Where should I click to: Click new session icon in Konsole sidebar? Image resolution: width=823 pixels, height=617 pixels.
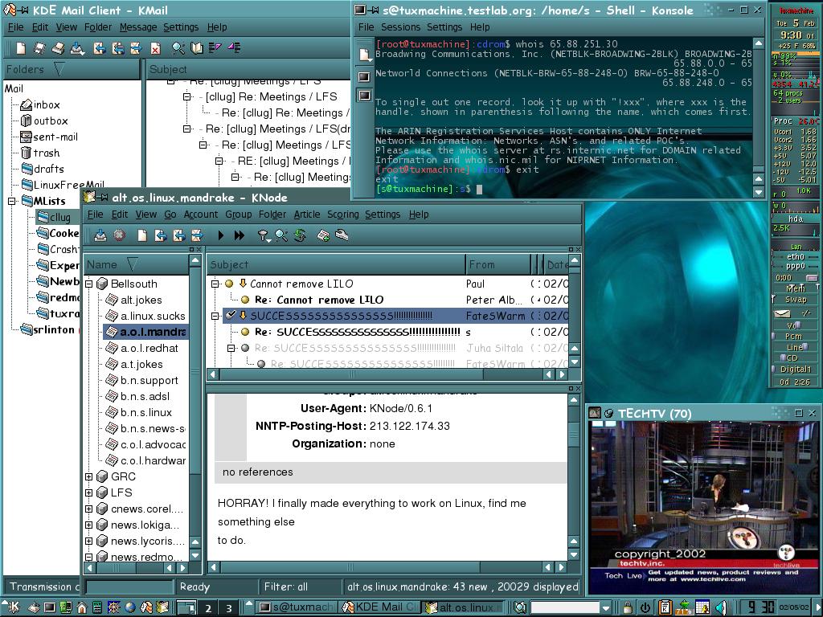[x=364, y=54]
